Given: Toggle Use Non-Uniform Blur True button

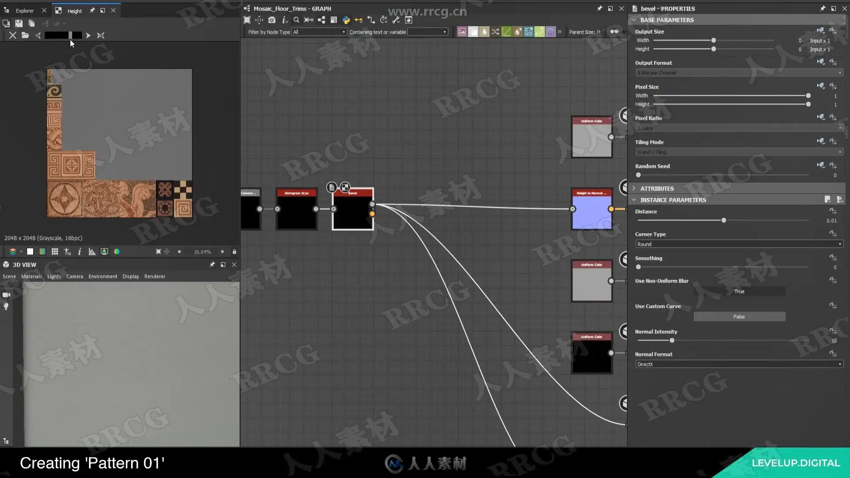Looking at the screenshot, I should click(739, 291).
